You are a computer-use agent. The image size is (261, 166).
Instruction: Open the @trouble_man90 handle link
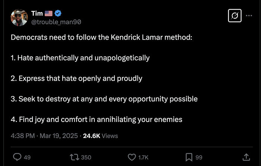click(x=56, y=22)
